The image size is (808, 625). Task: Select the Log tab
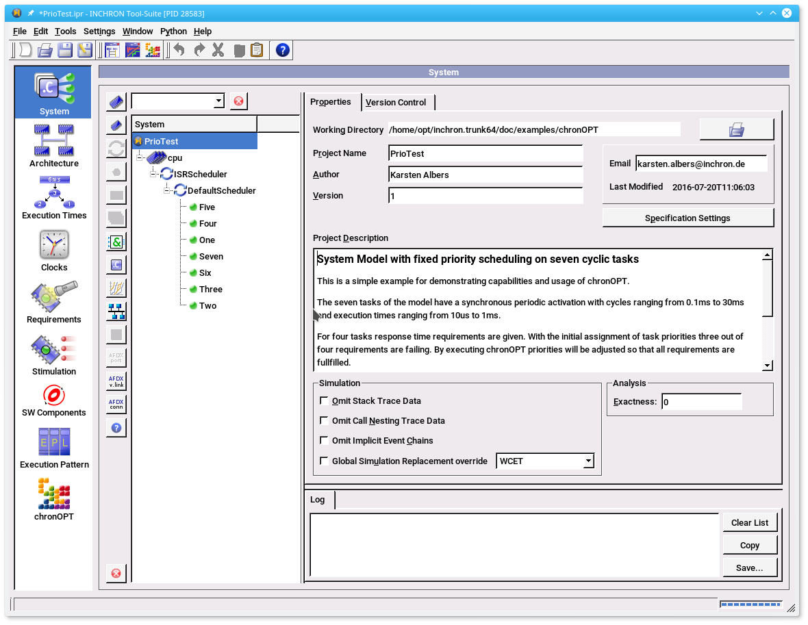318,499
